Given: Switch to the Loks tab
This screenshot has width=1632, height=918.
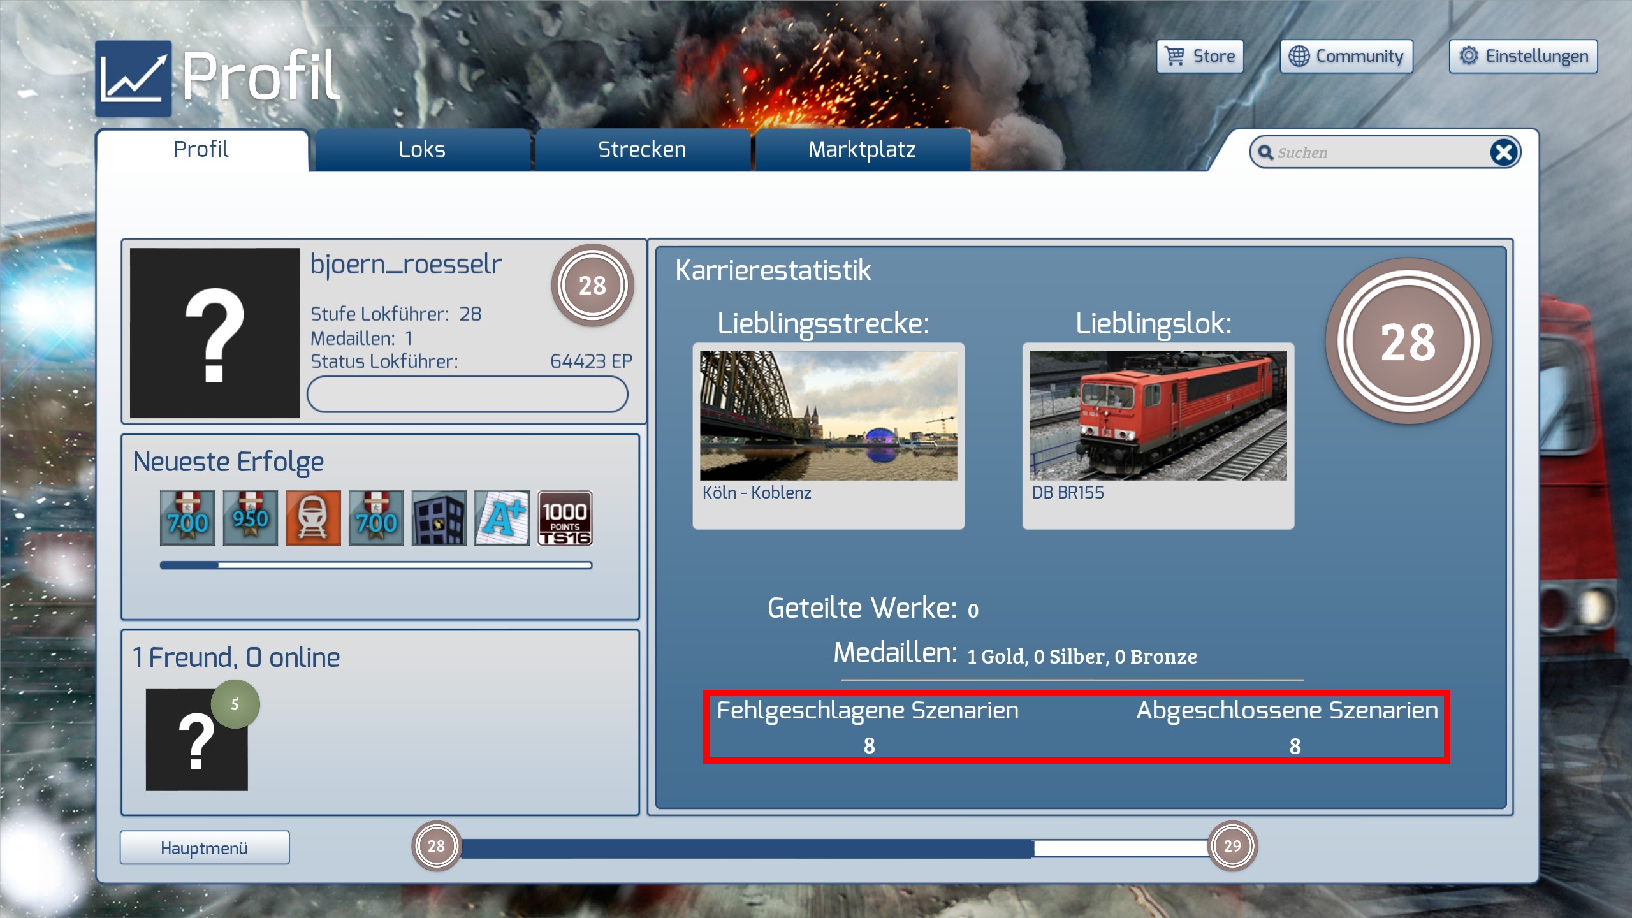Looking at the screenshot, I should click(421, 150).
